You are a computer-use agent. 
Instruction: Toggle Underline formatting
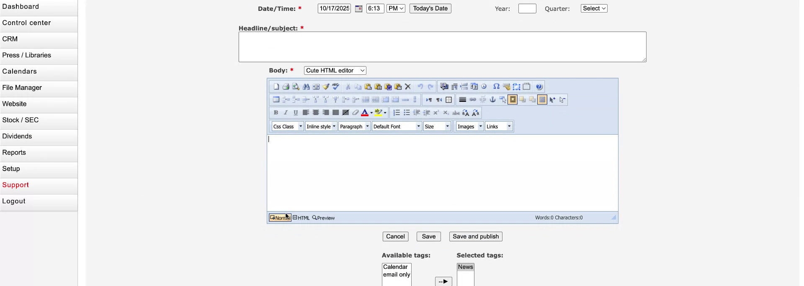tap(296, 112)
